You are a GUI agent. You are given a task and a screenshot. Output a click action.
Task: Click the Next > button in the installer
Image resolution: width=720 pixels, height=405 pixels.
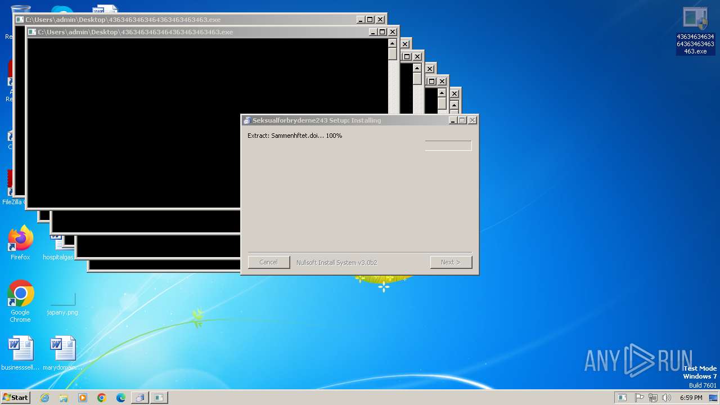pyautogui.click(x=451, y=262)
